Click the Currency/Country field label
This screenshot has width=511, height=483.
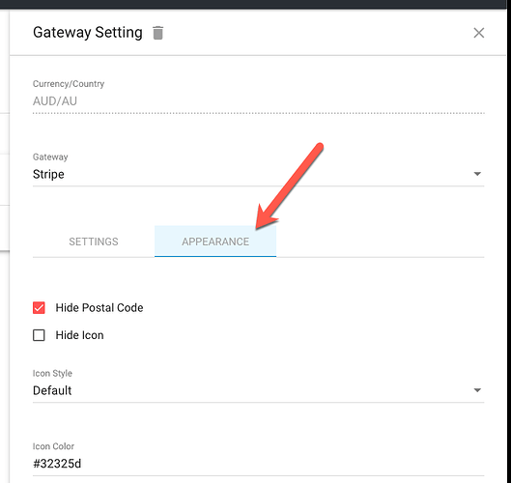(69, 84)
